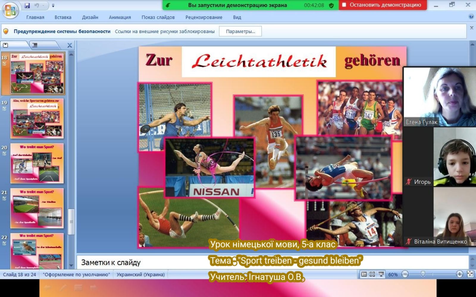
Task: Open the Вставка ribbon tab
Action: click(x=63, y=17)
